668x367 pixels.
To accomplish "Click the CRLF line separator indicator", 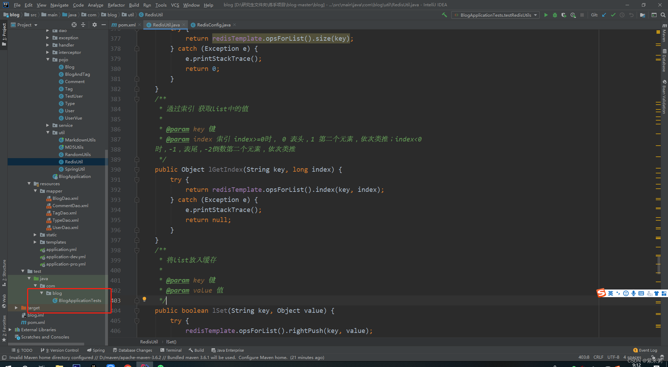I will (x=598, y=357).
